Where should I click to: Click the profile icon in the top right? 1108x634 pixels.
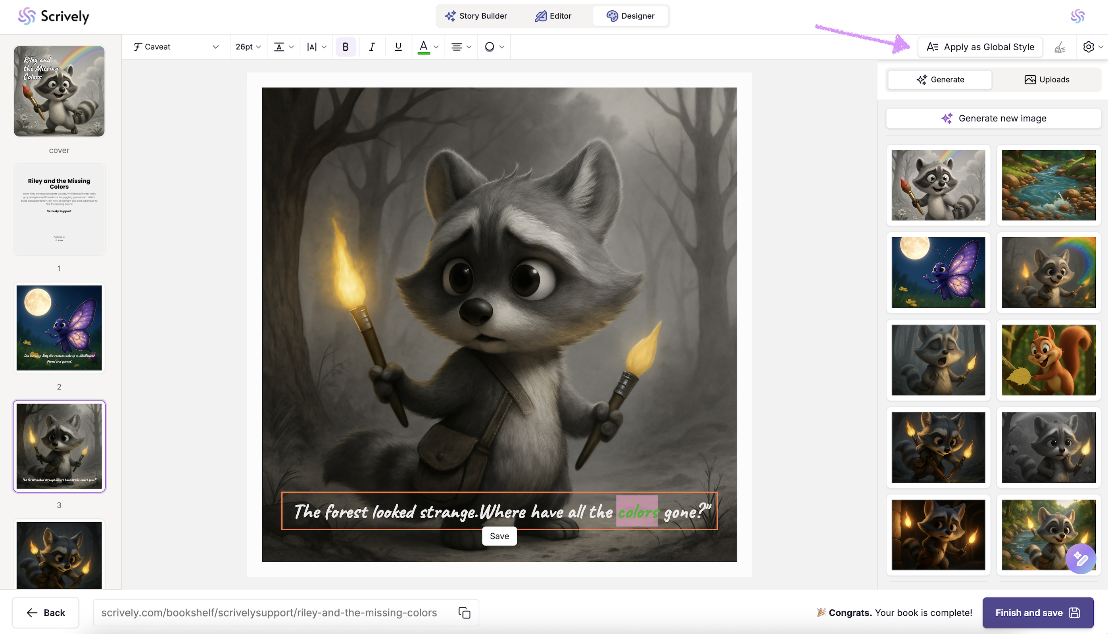click(x=1077, y=16)
